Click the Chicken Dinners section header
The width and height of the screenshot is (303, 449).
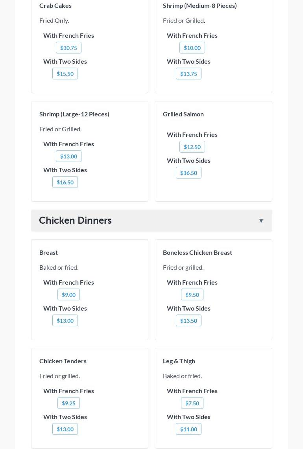pyautogui.click(x=75, y=221)
